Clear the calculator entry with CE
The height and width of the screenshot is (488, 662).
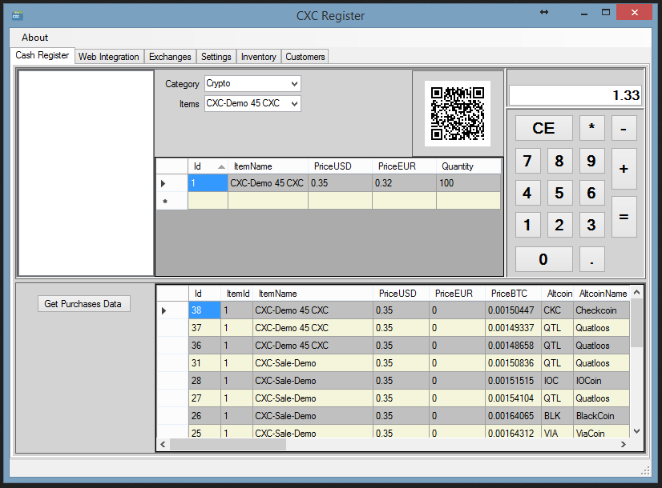pos(543,128)
